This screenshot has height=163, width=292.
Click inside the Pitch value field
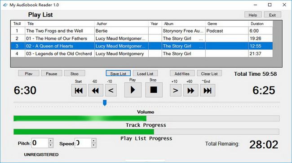pos(40,143)
